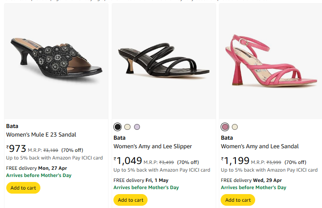322x208 pixels.
Task: Open the black strappy slipper product image
Action: click(163, 62)
